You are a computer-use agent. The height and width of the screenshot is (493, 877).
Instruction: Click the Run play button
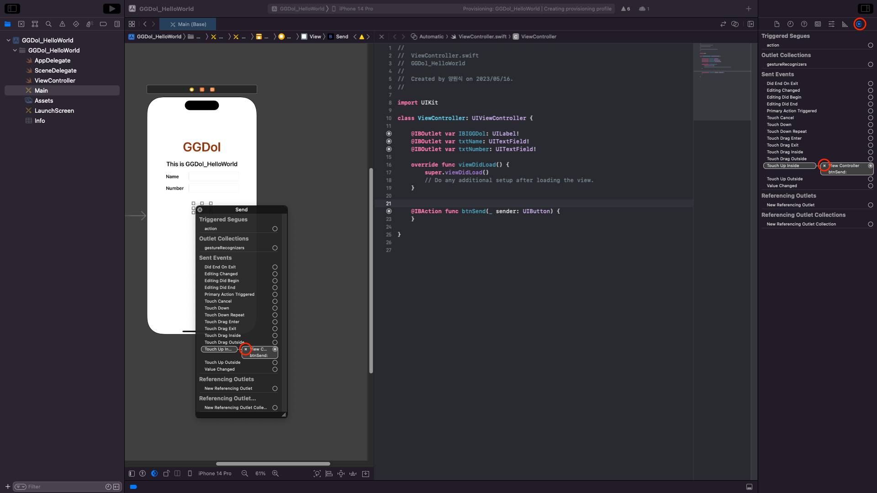point(111,8)
